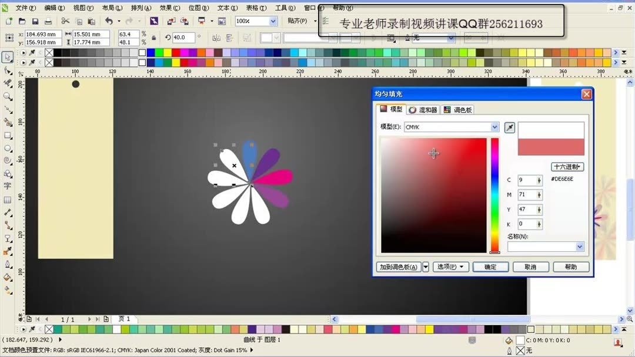Click the Mirror horizontally icon
635x357 pixels.
pos(216,38)
